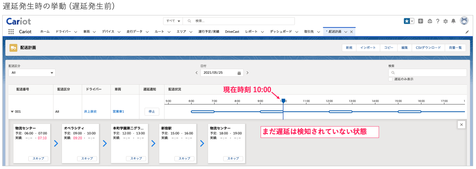Click the pencil edit navigation icon
This screenshot has height=169, width=476.
467,32
